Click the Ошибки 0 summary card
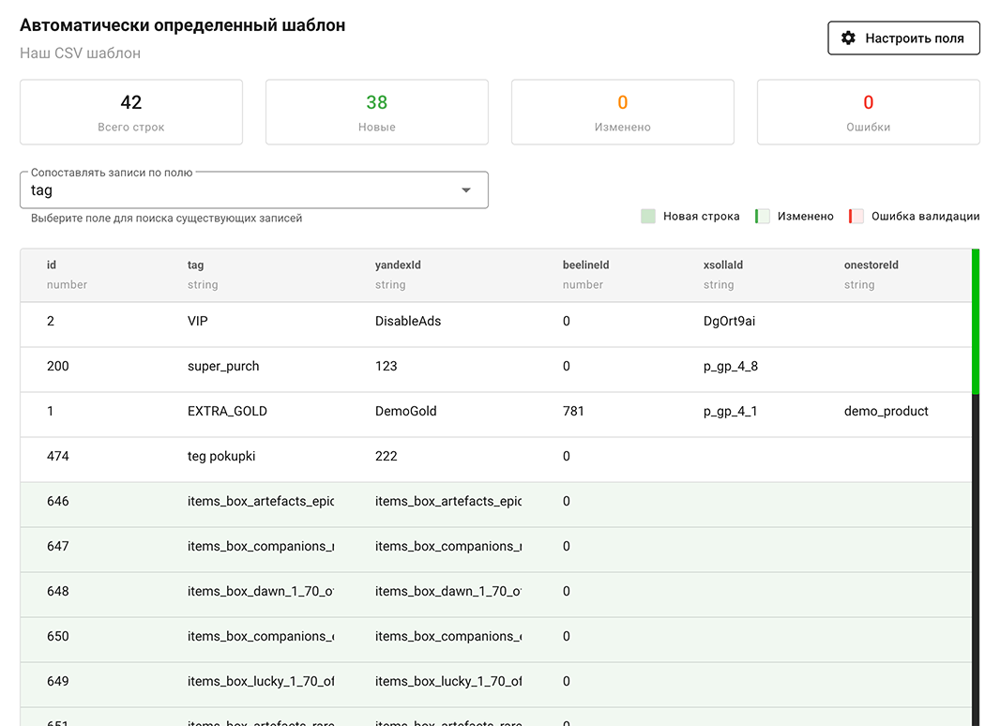 [868, 113]
